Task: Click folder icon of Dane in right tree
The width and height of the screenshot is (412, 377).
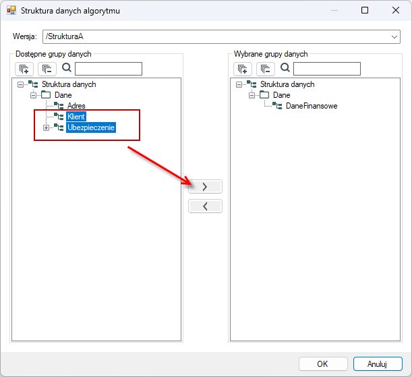Action: click(264, 94)
